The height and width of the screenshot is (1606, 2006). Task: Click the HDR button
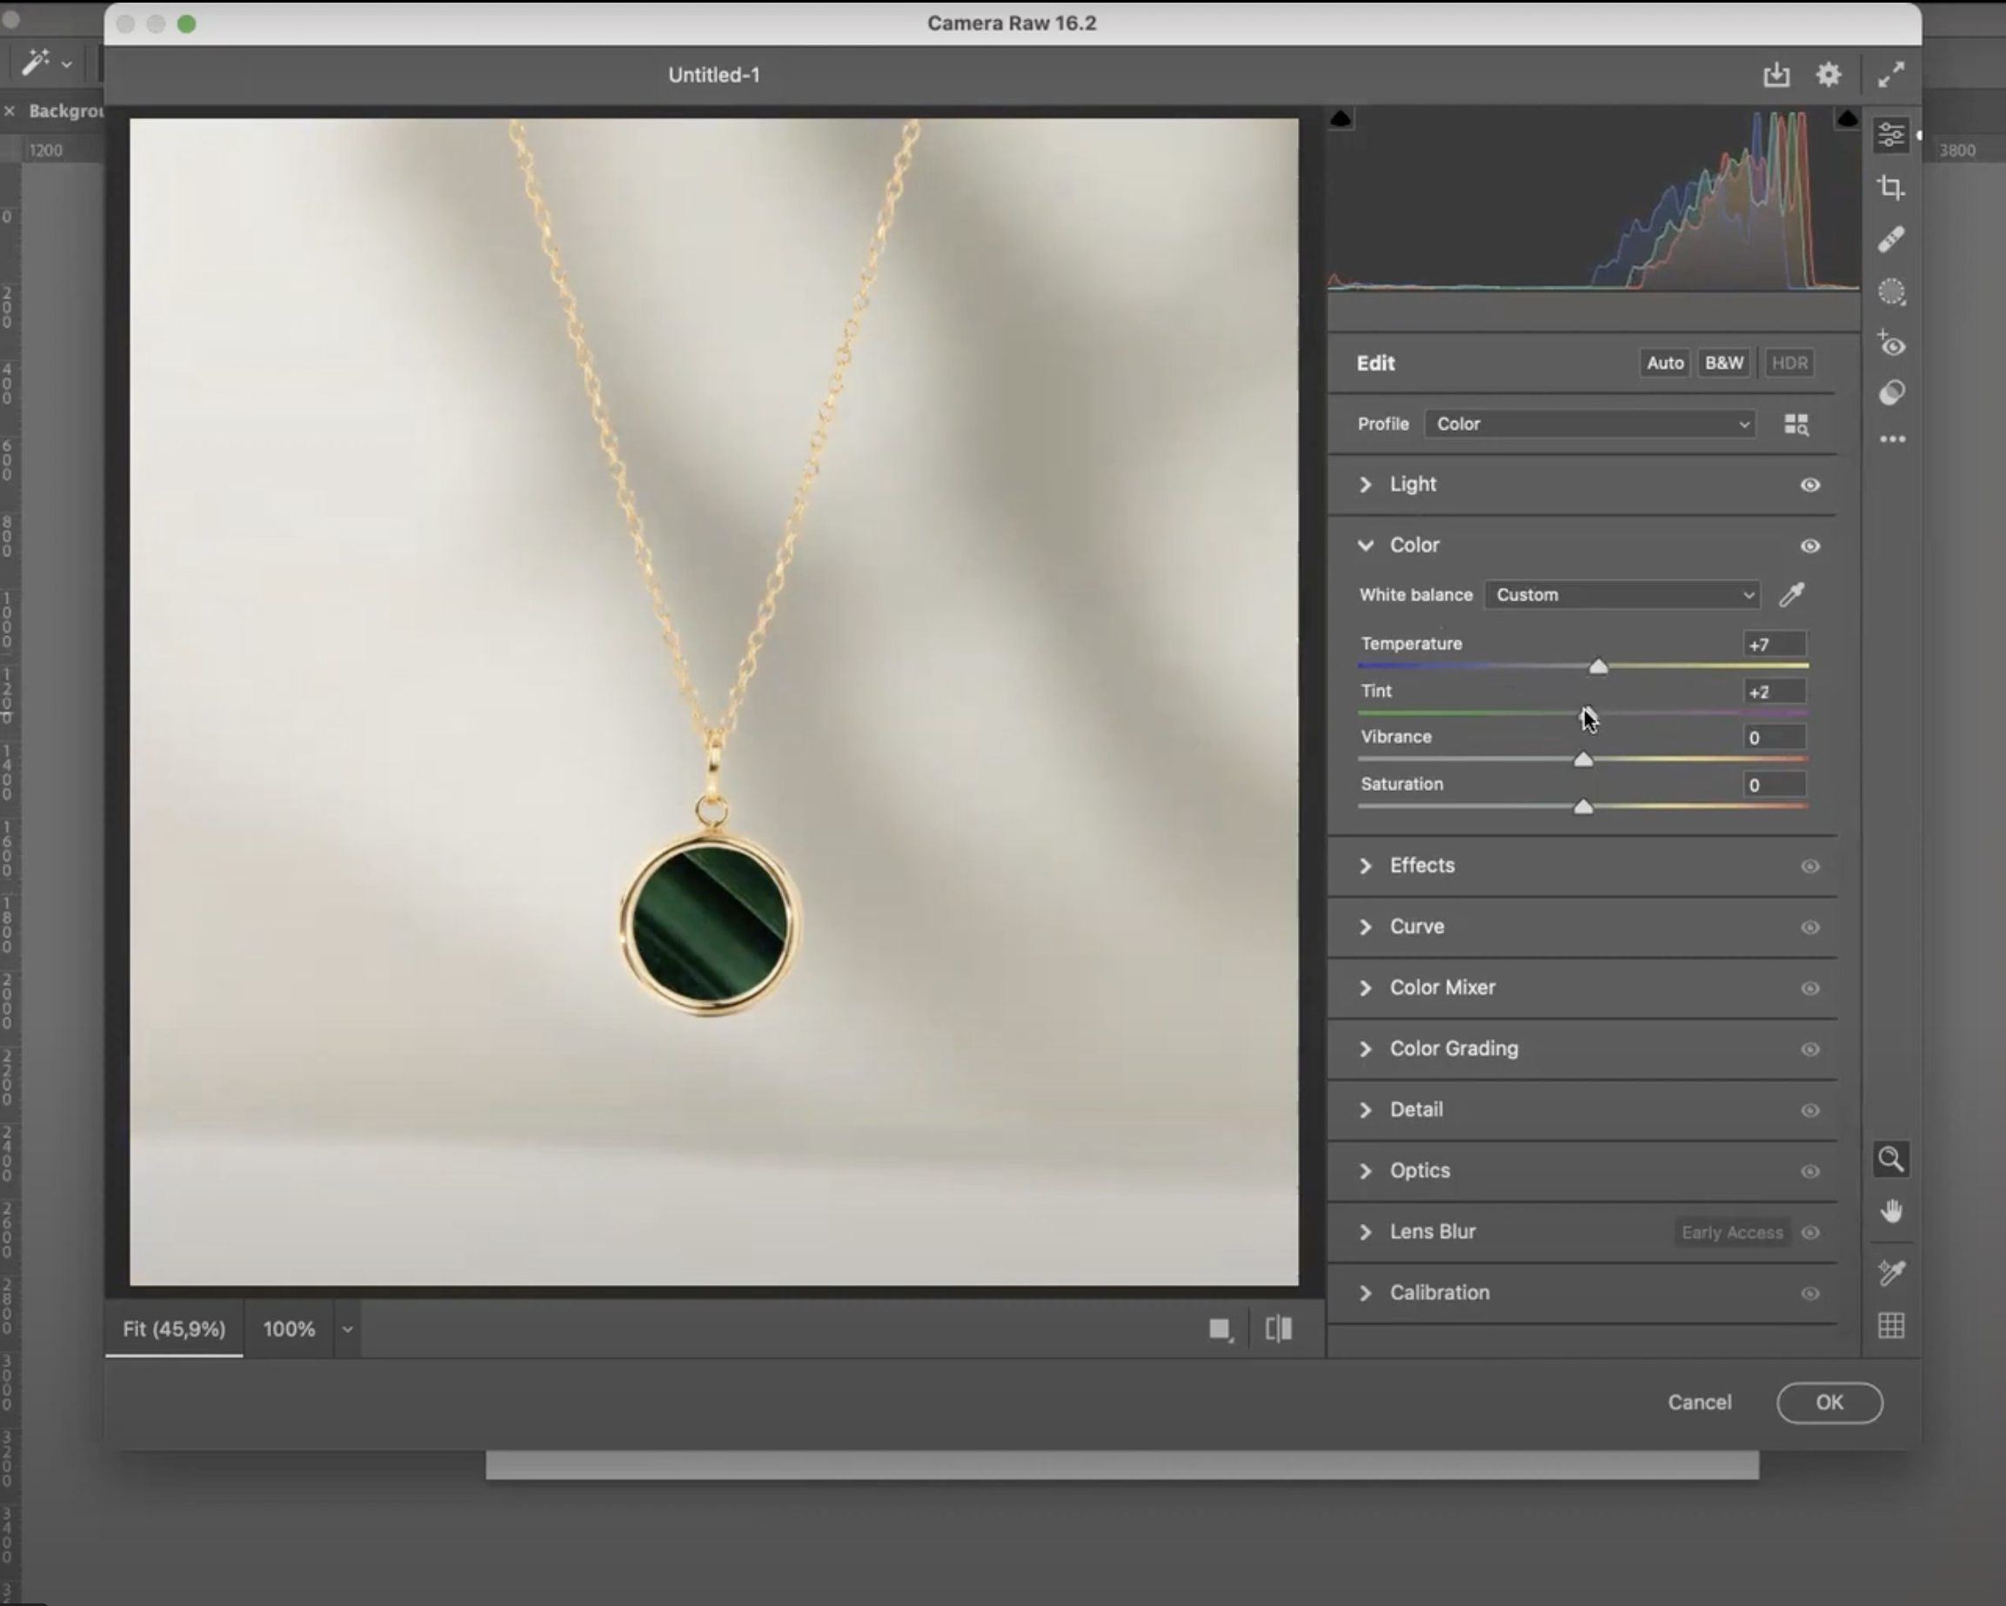[1789, 363]
